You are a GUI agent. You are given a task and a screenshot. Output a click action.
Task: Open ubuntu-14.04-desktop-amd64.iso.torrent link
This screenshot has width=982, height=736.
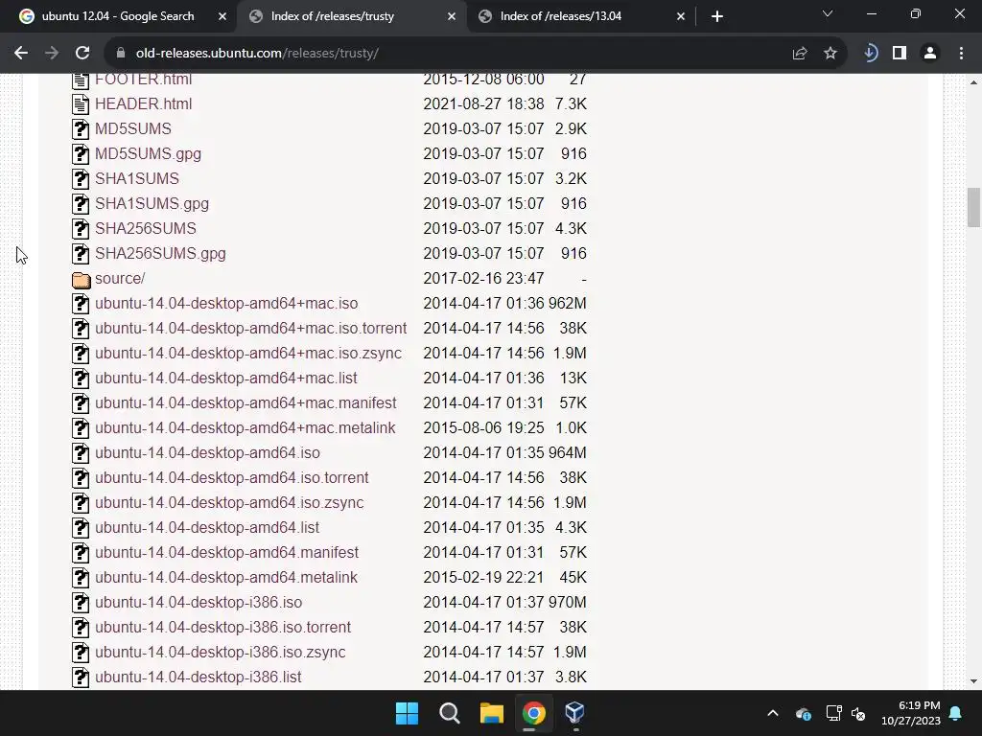tap(232, 478)
